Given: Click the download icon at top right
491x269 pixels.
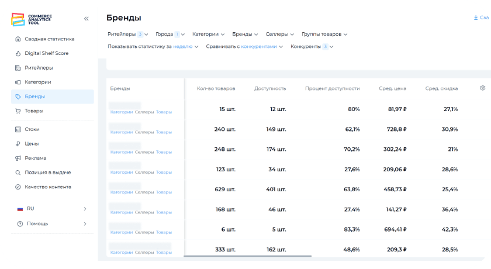Looking at the screenshot, I should [476, 18].
